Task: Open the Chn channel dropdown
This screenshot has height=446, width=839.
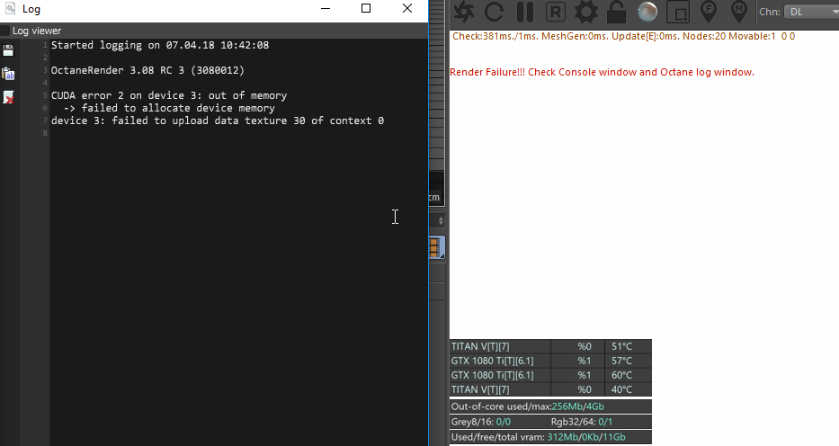Action: tap(811, 12)
